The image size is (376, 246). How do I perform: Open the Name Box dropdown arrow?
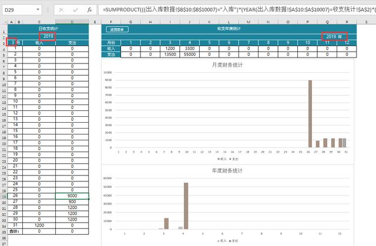[x=38, y=10]
